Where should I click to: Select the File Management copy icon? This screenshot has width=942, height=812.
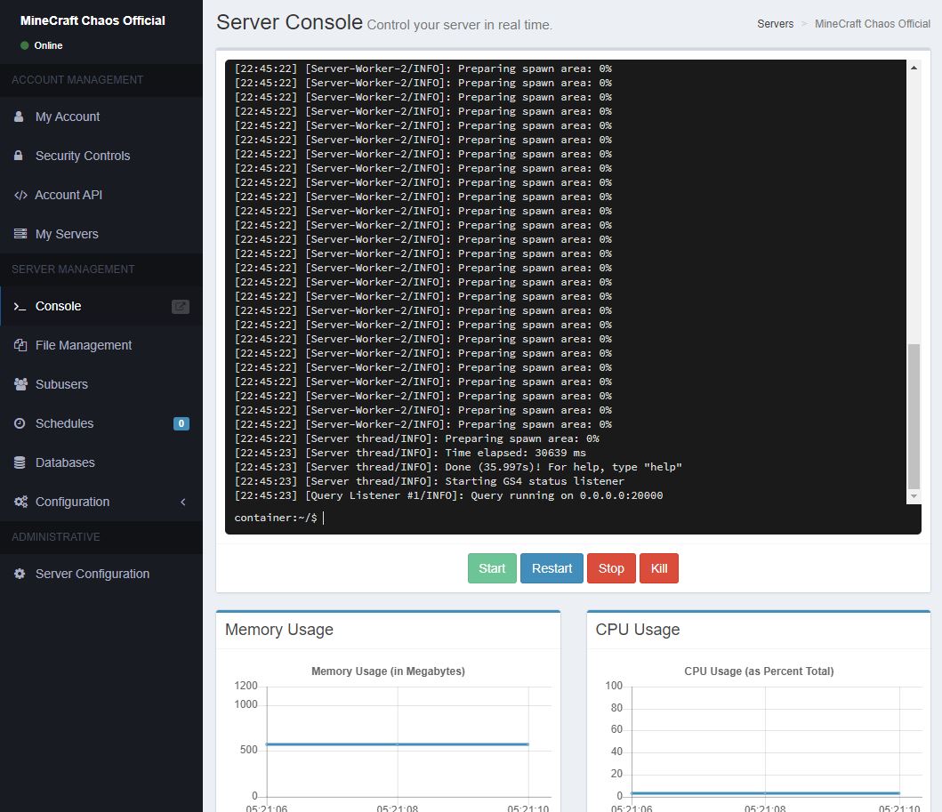[x=20, y=345]
